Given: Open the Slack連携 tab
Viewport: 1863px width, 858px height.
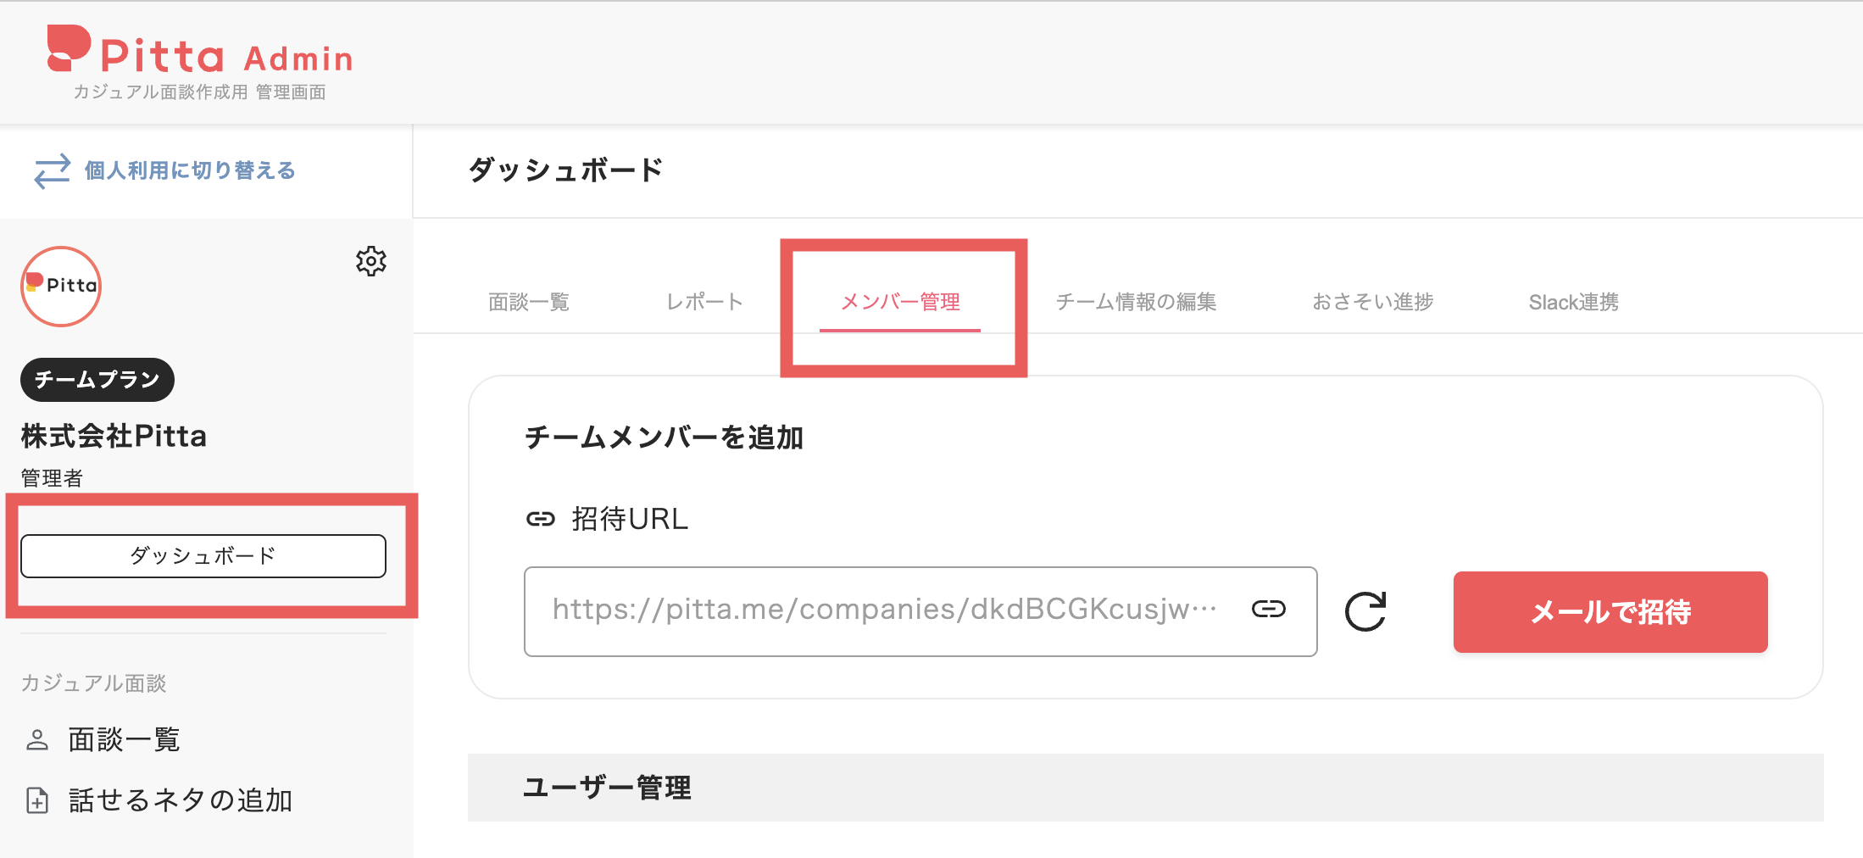Looking at the screenshot, I should coord(1573,302).
